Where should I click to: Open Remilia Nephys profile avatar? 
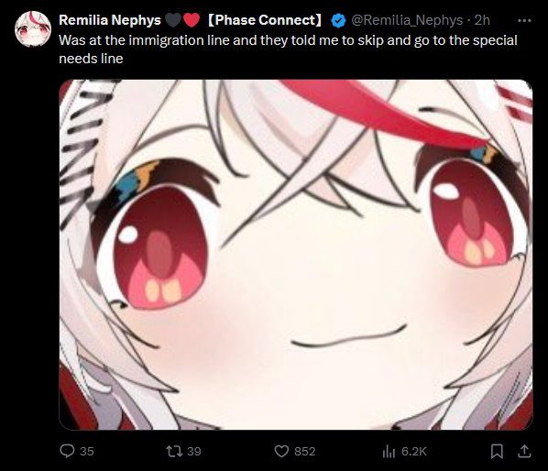click(x=33, y=29)
